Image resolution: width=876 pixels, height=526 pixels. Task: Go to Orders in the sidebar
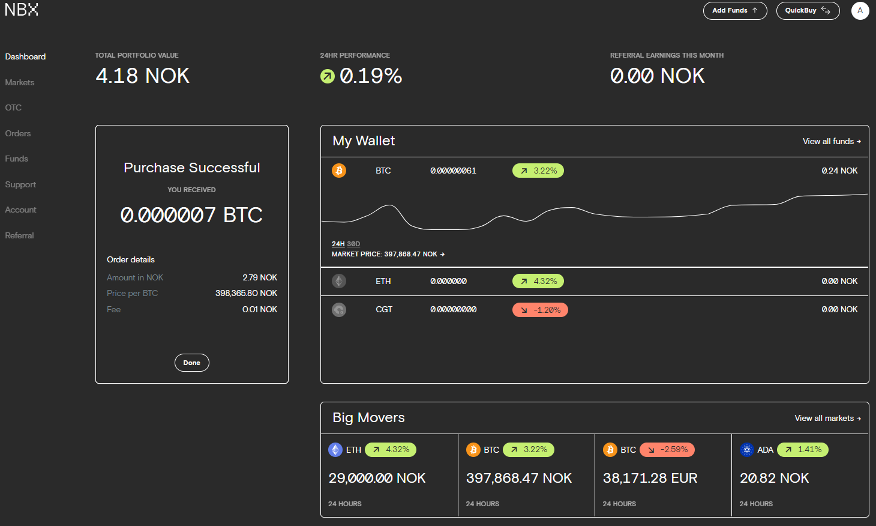(18, 133)
